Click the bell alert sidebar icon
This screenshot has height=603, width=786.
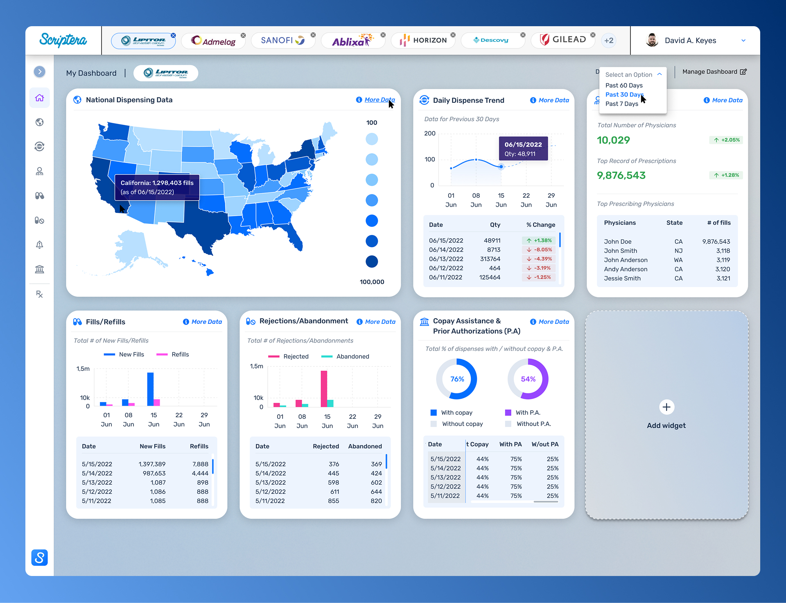click(39, 245)
